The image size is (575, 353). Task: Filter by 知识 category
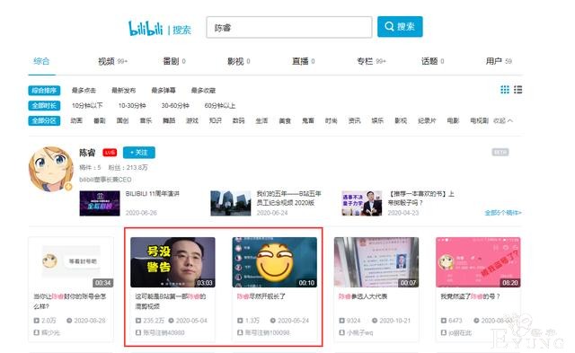[216, 120]
